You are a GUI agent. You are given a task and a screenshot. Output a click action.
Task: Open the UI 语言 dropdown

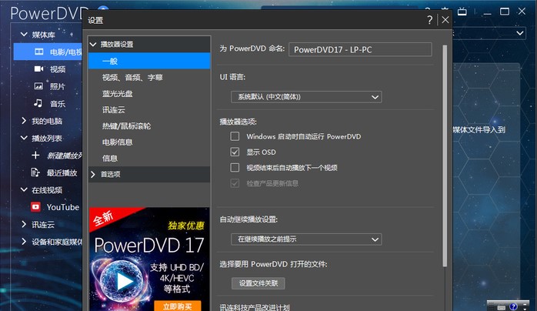tap(306, 97)
